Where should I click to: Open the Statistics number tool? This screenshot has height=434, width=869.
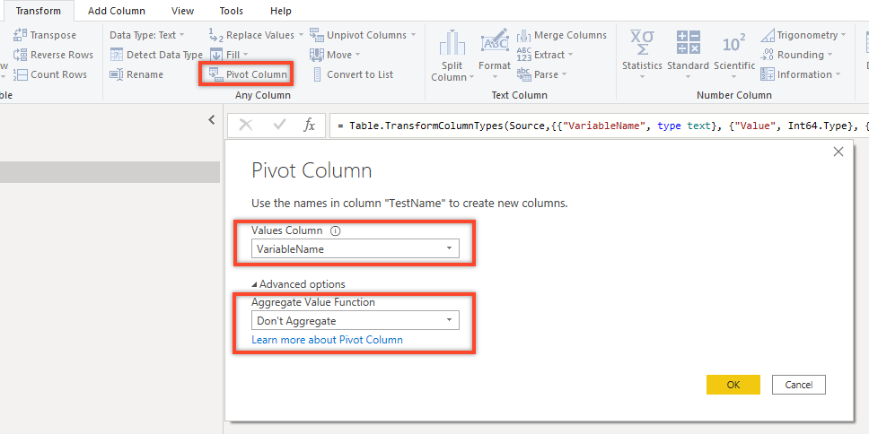[642, 56]
